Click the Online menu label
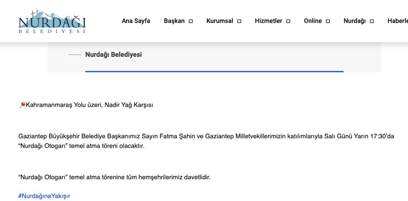This screenshot has width=408, height=201. click(313, 21)
